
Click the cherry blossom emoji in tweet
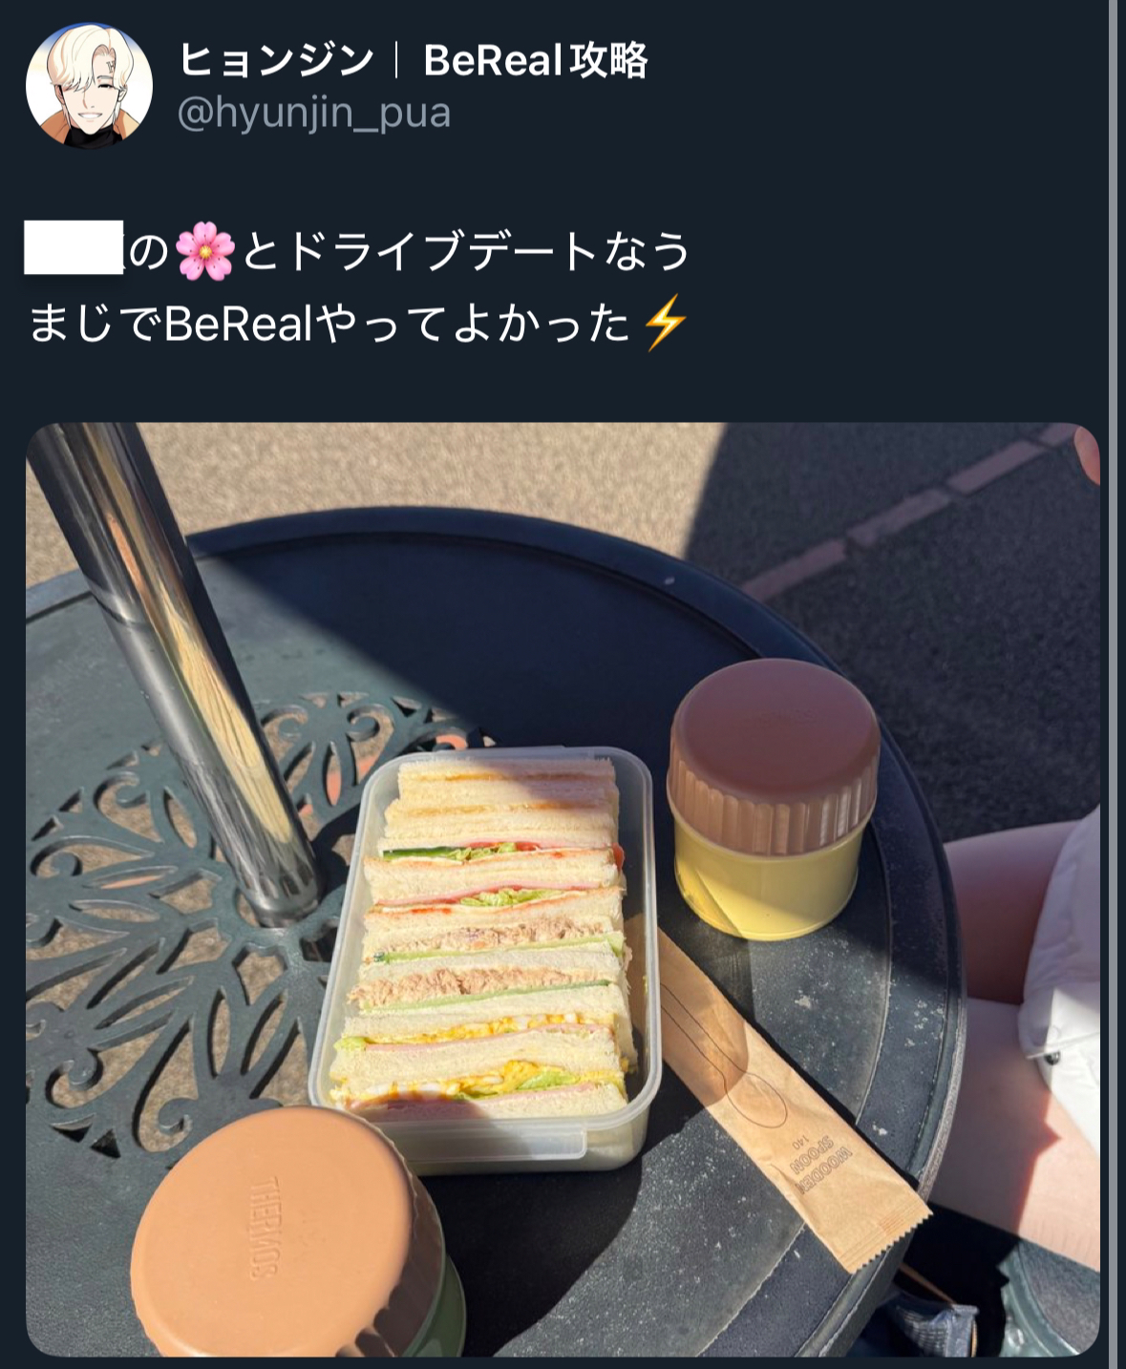(204, 251)
